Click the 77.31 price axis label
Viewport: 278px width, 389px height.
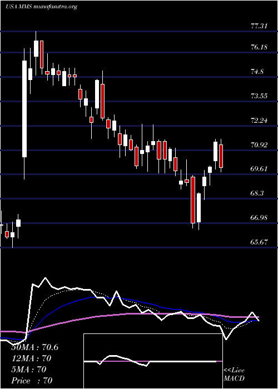point(260,26)
